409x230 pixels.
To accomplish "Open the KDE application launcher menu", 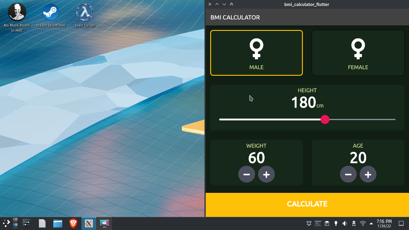I will (x=6, y=223).
